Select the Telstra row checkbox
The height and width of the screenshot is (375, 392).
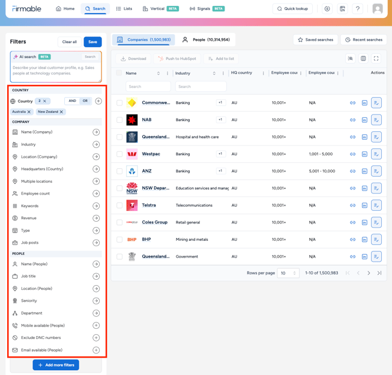[119, 205]
